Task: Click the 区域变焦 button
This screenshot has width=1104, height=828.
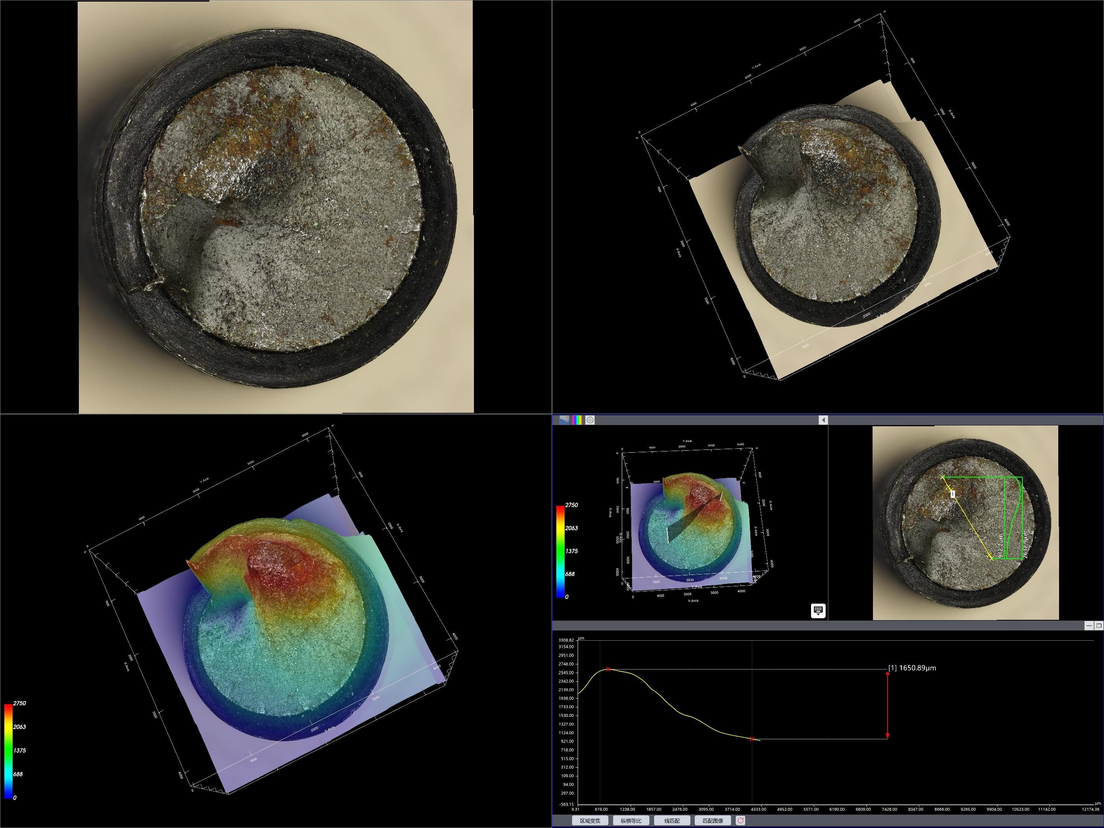Action: point(590,821)
